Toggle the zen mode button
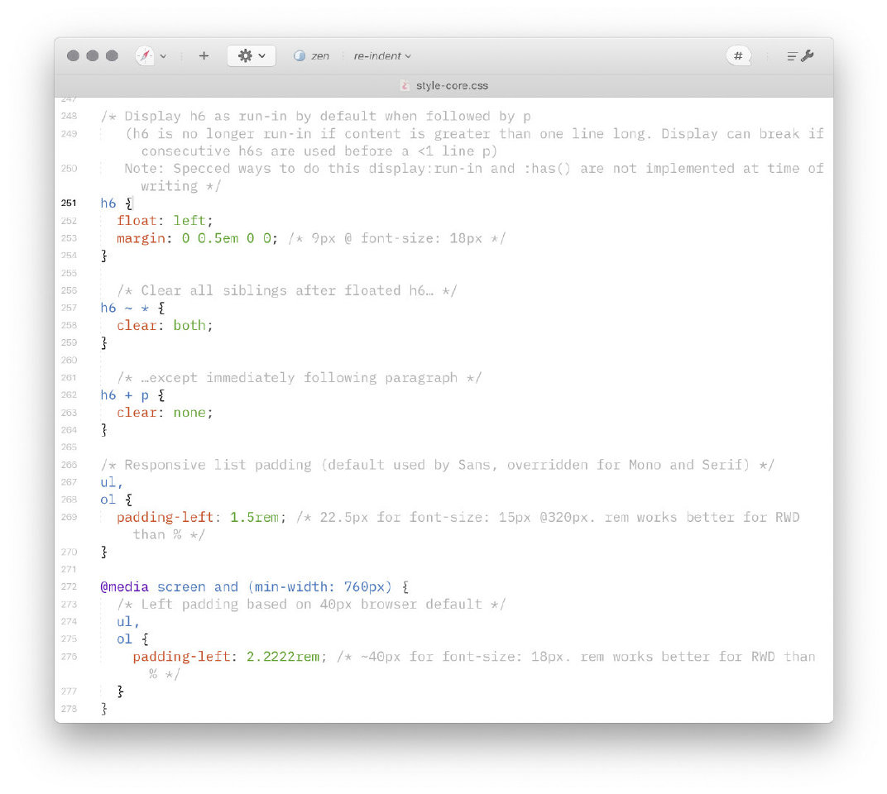The width and height of the screenshot is (887, 794). (x=311, y=56)
